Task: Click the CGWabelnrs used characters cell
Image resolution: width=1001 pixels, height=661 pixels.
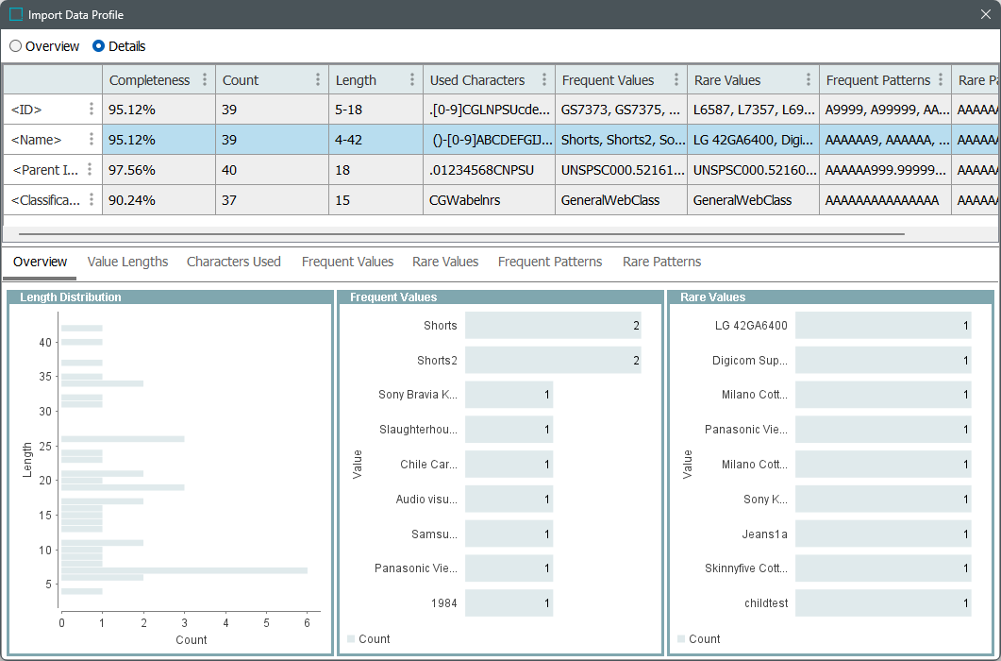Action: [489, 199]
